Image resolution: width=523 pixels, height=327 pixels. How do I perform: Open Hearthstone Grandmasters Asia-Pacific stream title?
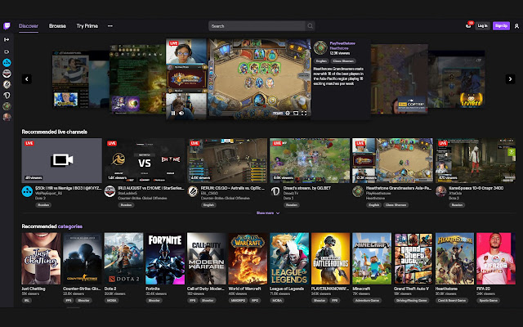tap(399, 188)
